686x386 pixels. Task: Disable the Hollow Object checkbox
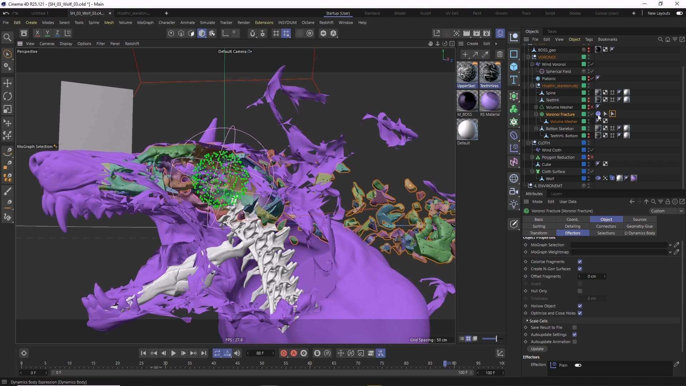(x=580, y=306)
